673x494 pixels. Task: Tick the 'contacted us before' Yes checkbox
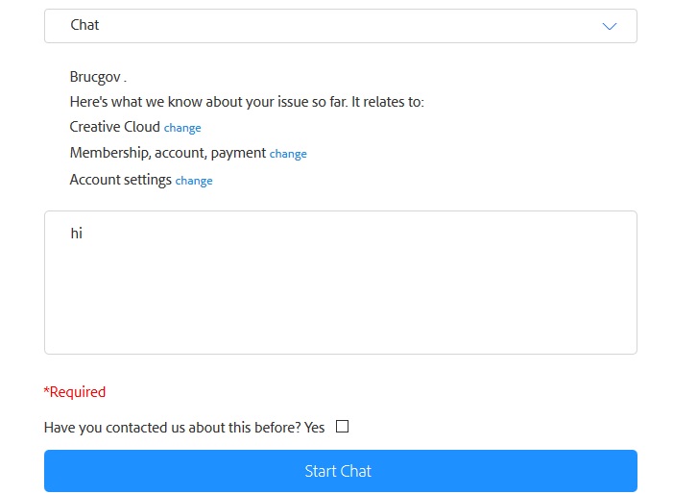pyautogui.click(x=342, y=427)
